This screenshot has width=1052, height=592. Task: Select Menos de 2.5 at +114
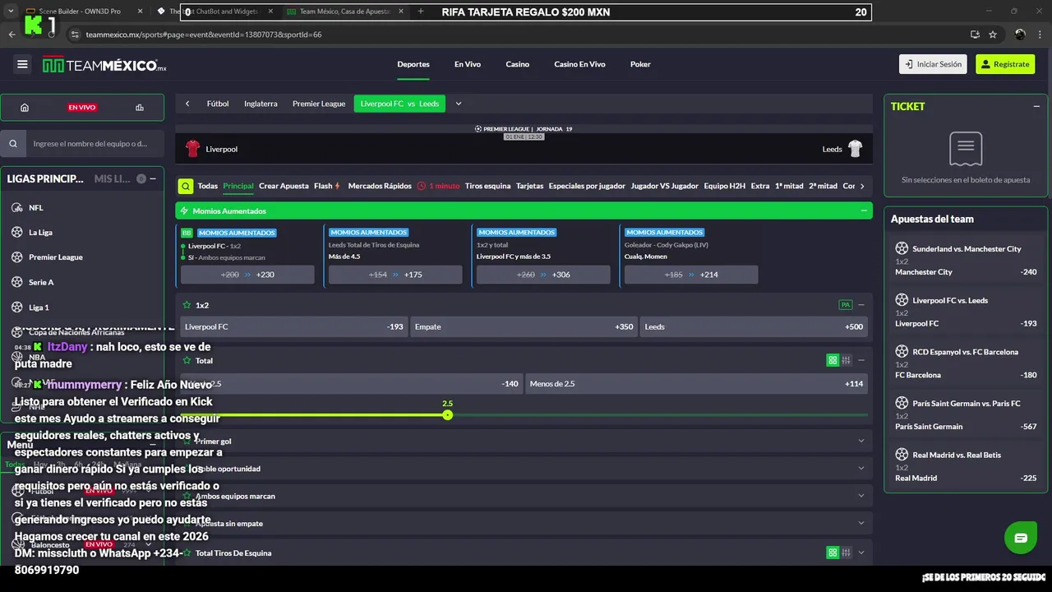pos(696,384)
